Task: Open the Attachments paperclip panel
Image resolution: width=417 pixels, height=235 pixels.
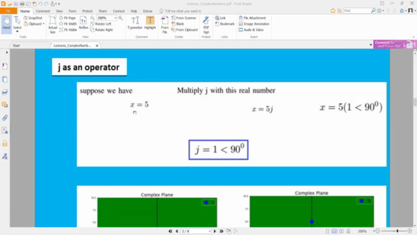Action: [5, 117]
